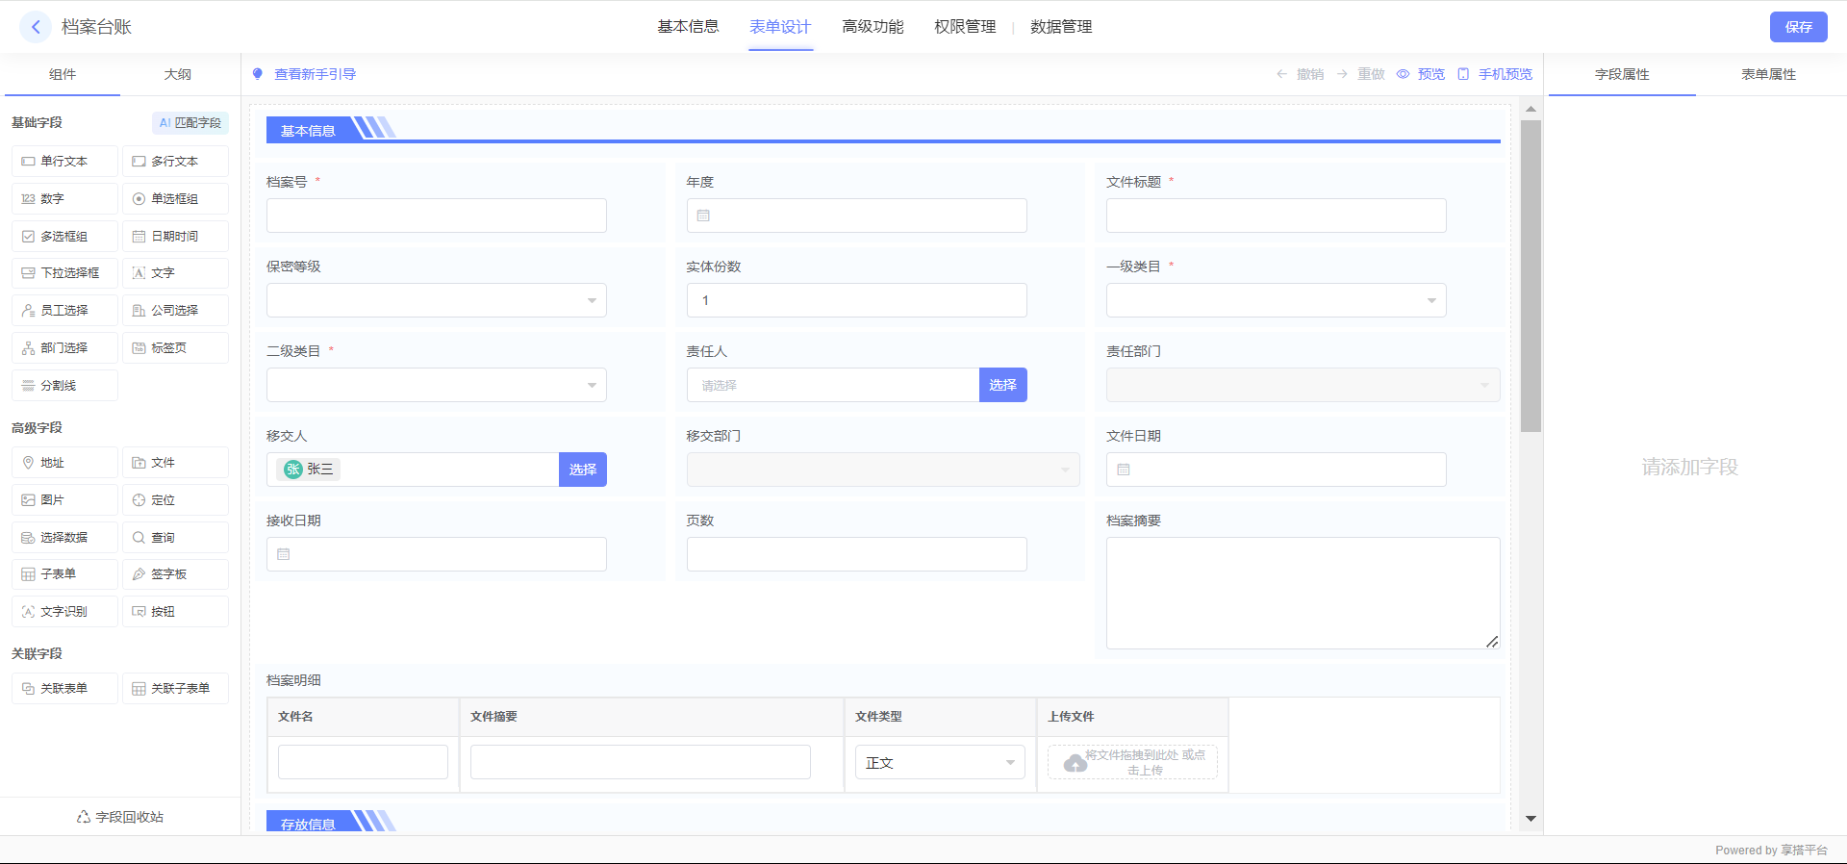Image resolution: width=1847 pixels, height=864 pixels.
Task: Switch to the 权限管理 tab
Action: (x=965, y=27)
